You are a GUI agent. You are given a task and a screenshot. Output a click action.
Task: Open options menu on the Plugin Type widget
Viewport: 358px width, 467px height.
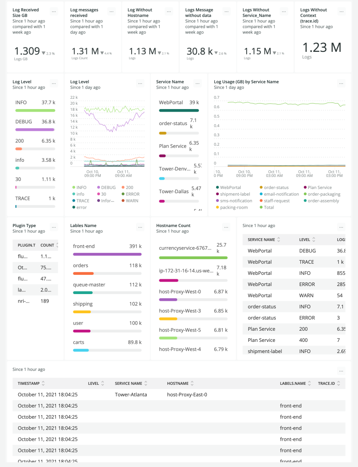pyautogui.click(x=54, y=227)
